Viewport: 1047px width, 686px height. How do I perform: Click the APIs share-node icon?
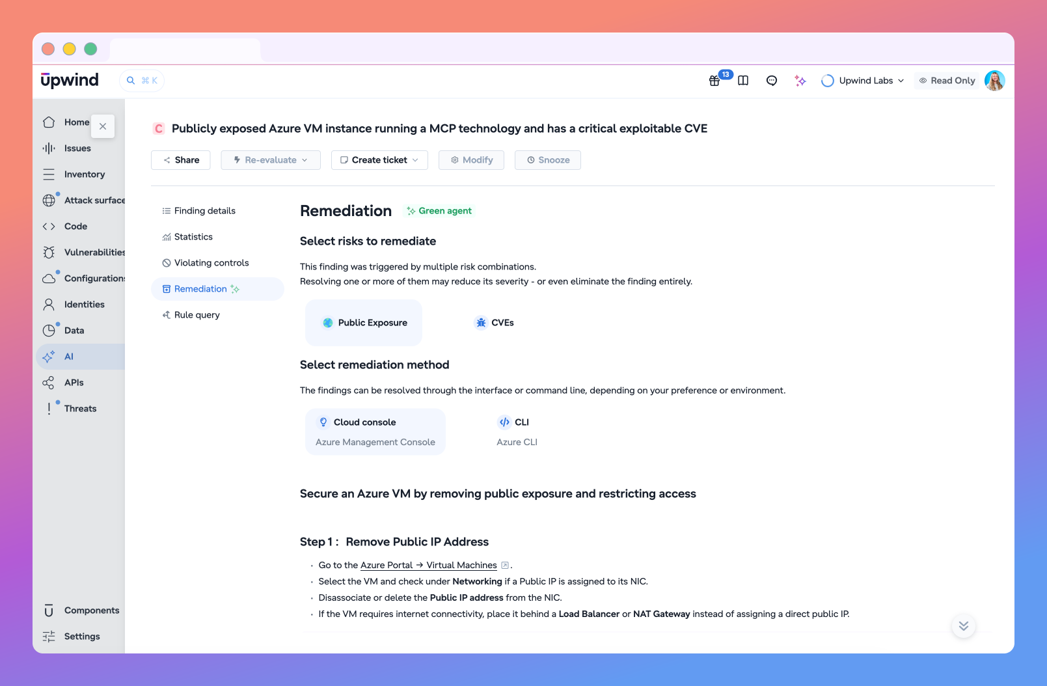click(49, 383)
